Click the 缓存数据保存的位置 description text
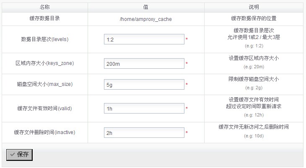The image size is (306, 168). tap(254, 19)
